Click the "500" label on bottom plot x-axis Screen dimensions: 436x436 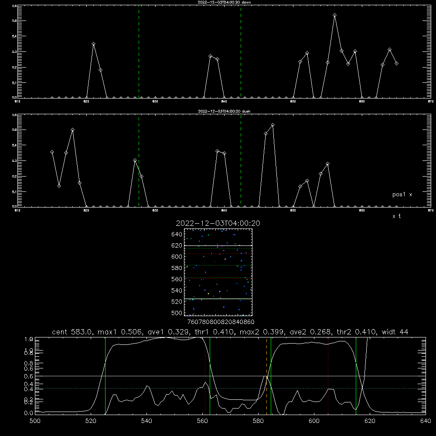[35, 421]
